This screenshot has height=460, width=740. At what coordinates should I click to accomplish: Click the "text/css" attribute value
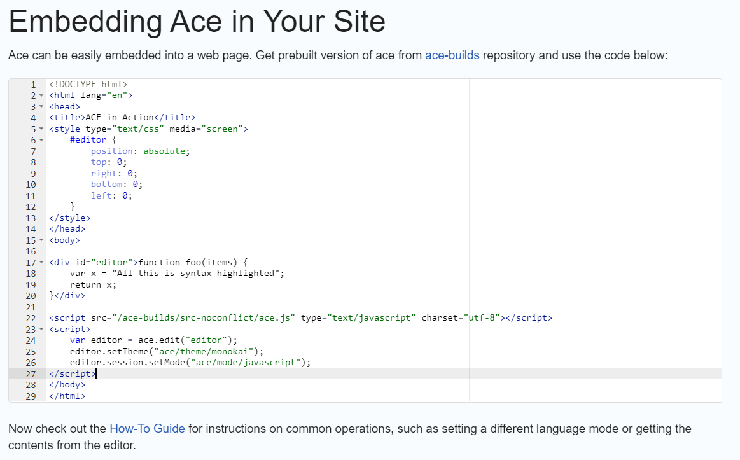point(138,129)
